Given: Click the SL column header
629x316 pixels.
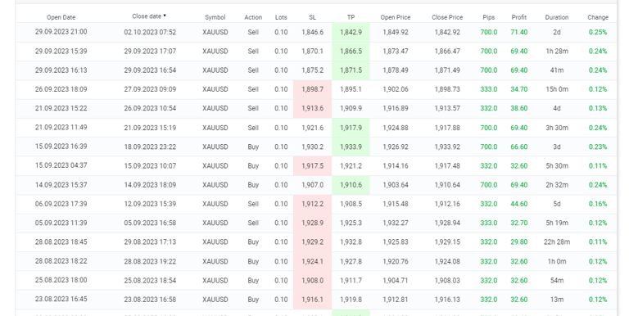Looking at the screenshot, I should [x=313, y=17].
